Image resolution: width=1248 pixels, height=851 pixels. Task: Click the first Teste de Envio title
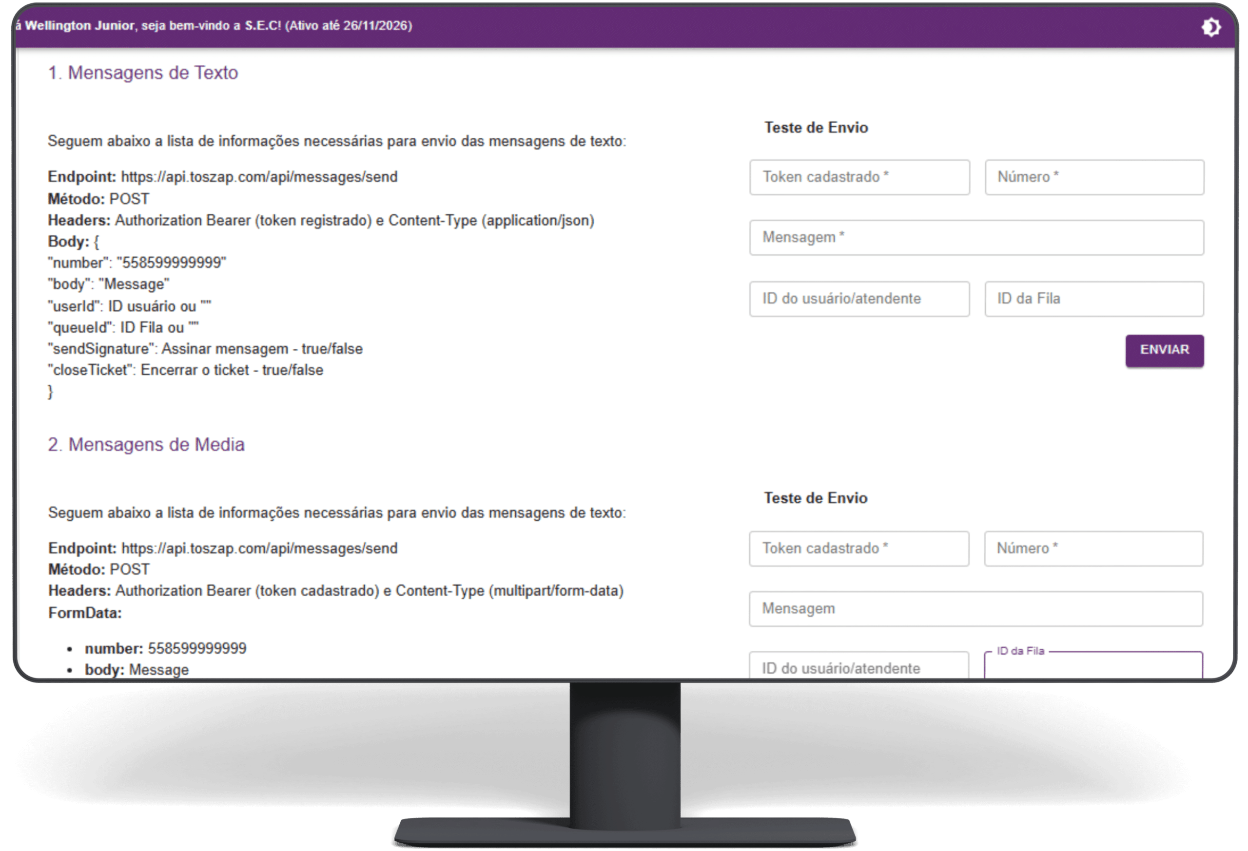coord(816,128)
